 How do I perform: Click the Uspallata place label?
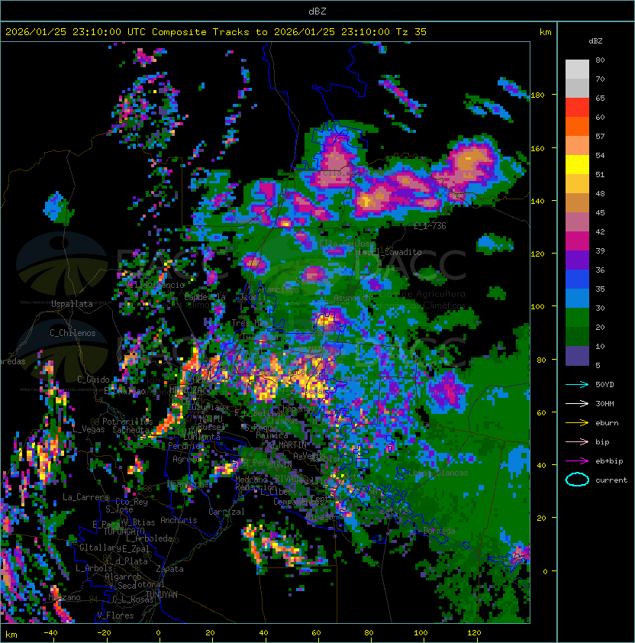[72, 304]
